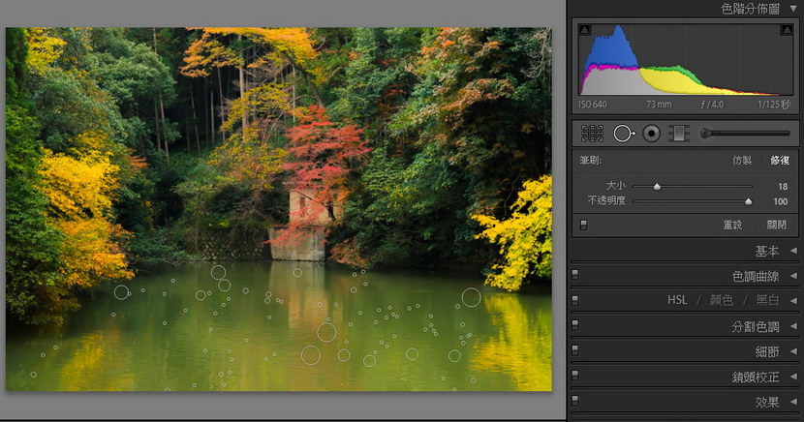Select large spot circle beside right yellow reflection
Viewport: 804px width, 422px height.
[x=471, y=297]
